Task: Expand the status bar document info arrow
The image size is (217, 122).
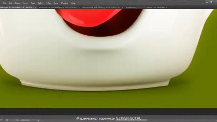Action: (39, 120)
